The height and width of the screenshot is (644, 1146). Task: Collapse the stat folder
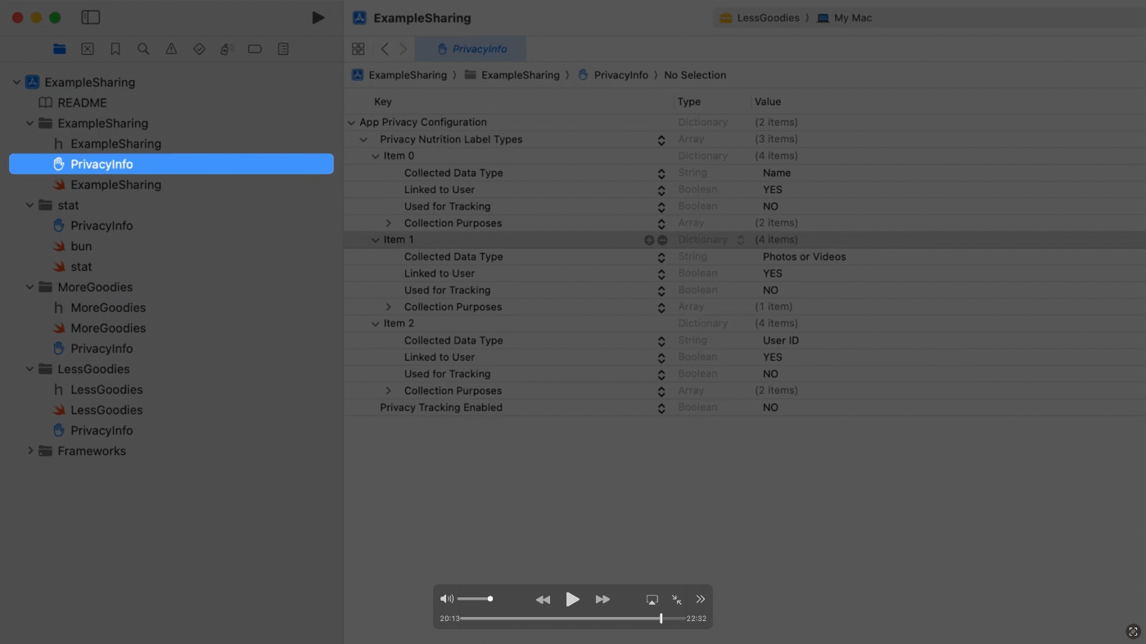click(30, 205)
